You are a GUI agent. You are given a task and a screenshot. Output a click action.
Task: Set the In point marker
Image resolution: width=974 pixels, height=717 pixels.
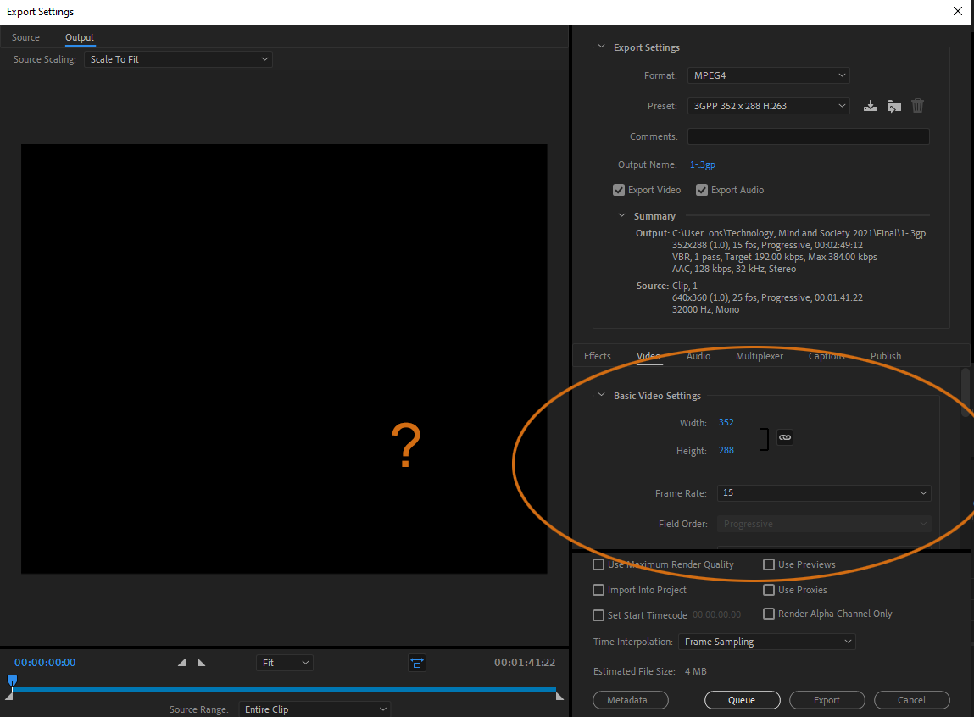click(x=181, y=662)
